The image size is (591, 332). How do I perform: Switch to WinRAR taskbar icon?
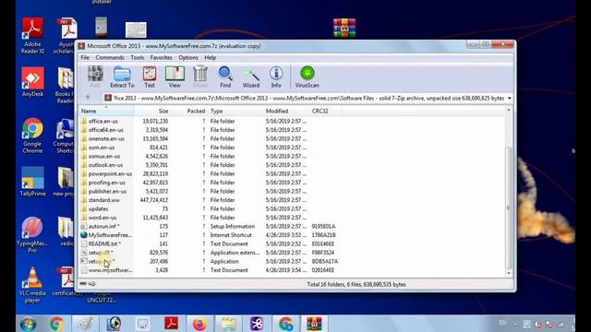click(x=314, y=324)
